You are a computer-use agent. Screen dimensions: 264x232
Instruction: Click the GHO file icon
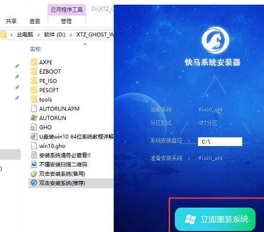coord(34,127)
